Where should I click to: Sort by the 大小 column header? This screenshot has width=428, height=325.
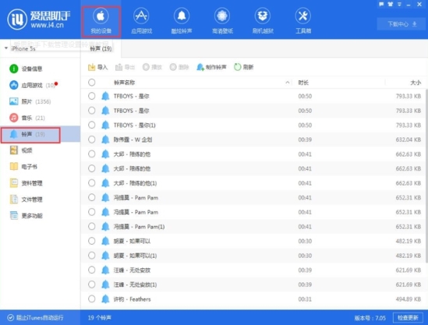pyautogui.click(x=416, y=83)
